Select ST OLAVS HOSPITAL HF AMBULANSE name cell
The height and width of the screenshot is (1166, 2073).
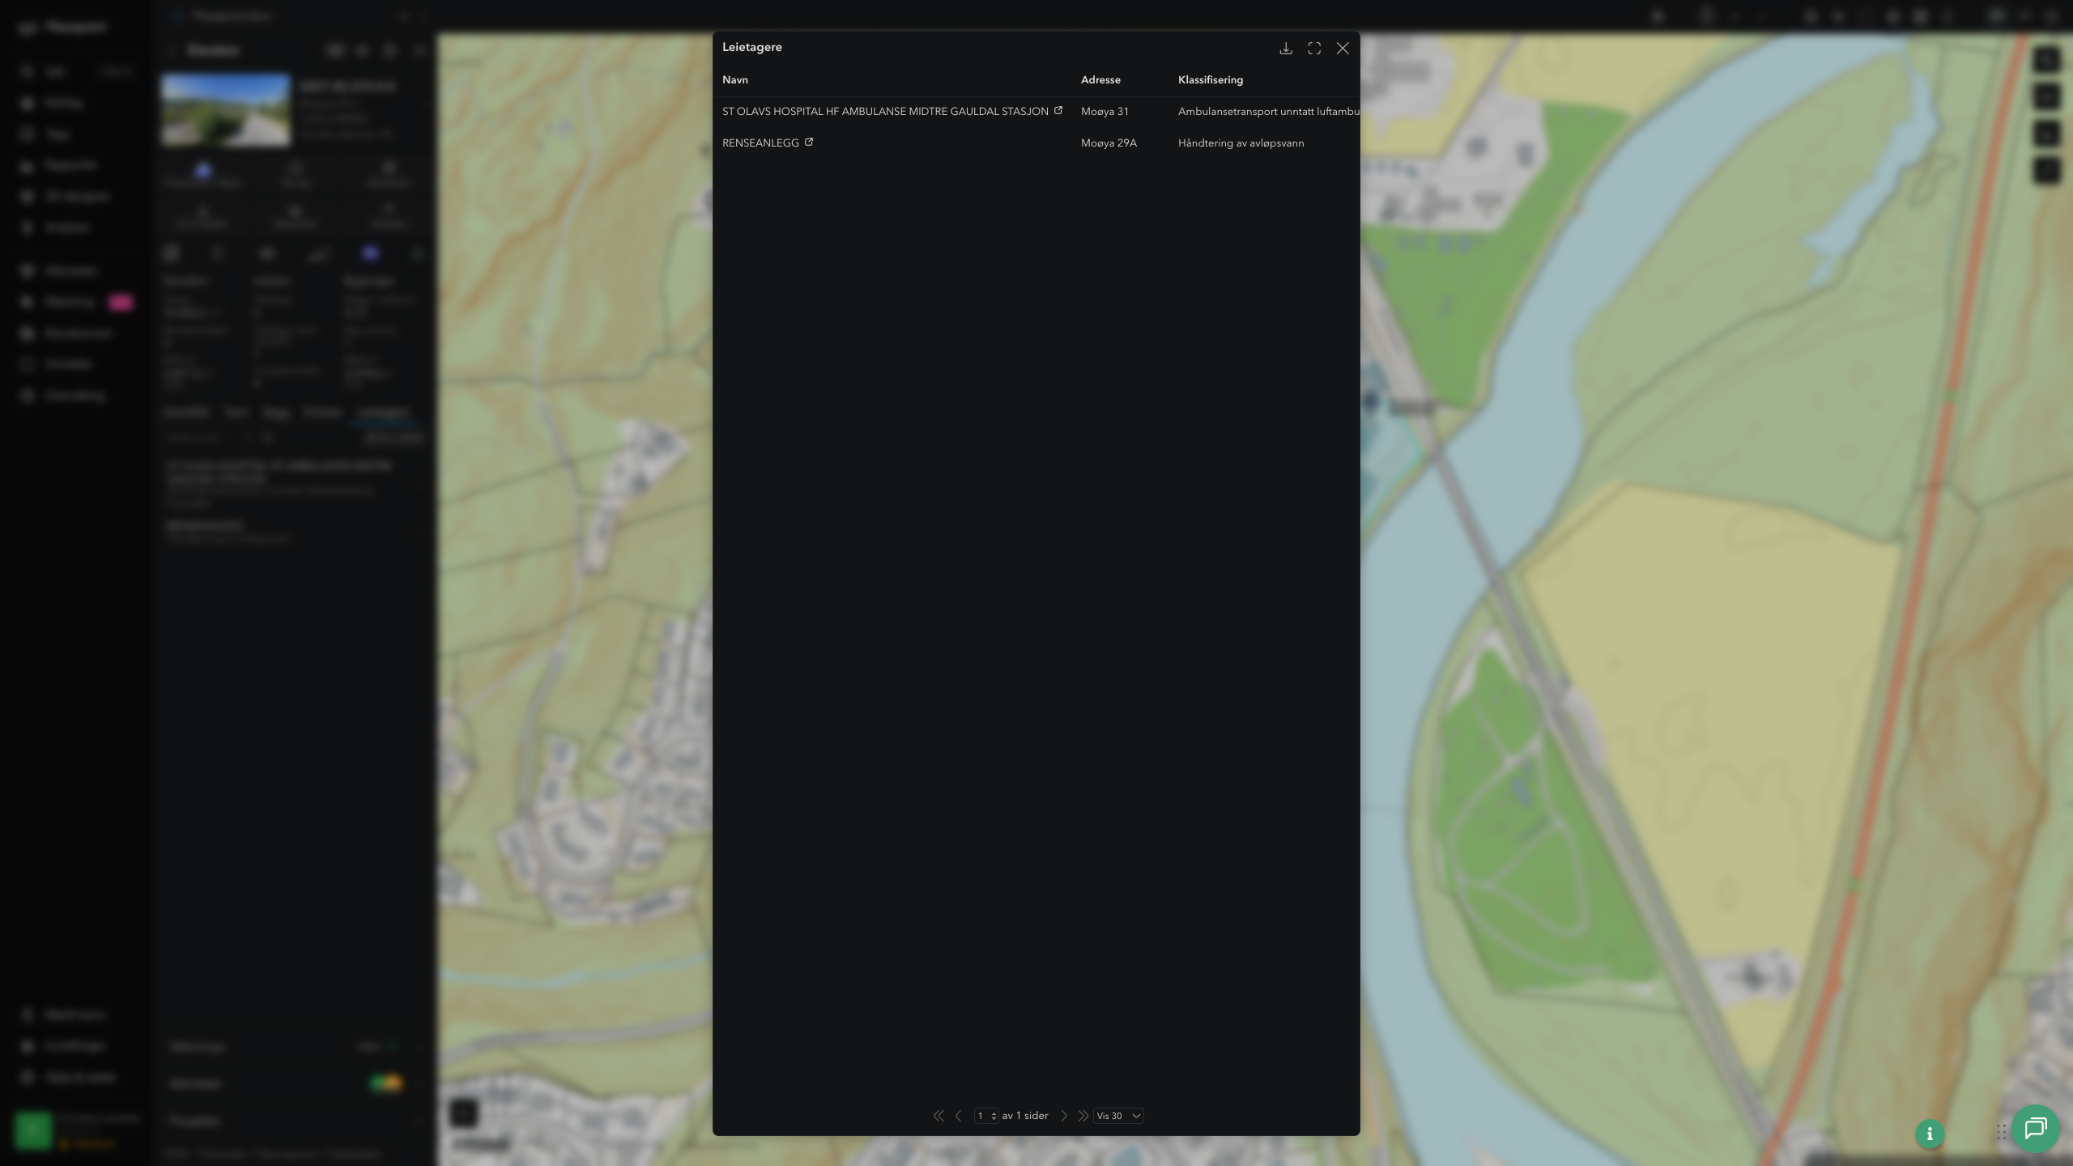[x=885, y=112]
